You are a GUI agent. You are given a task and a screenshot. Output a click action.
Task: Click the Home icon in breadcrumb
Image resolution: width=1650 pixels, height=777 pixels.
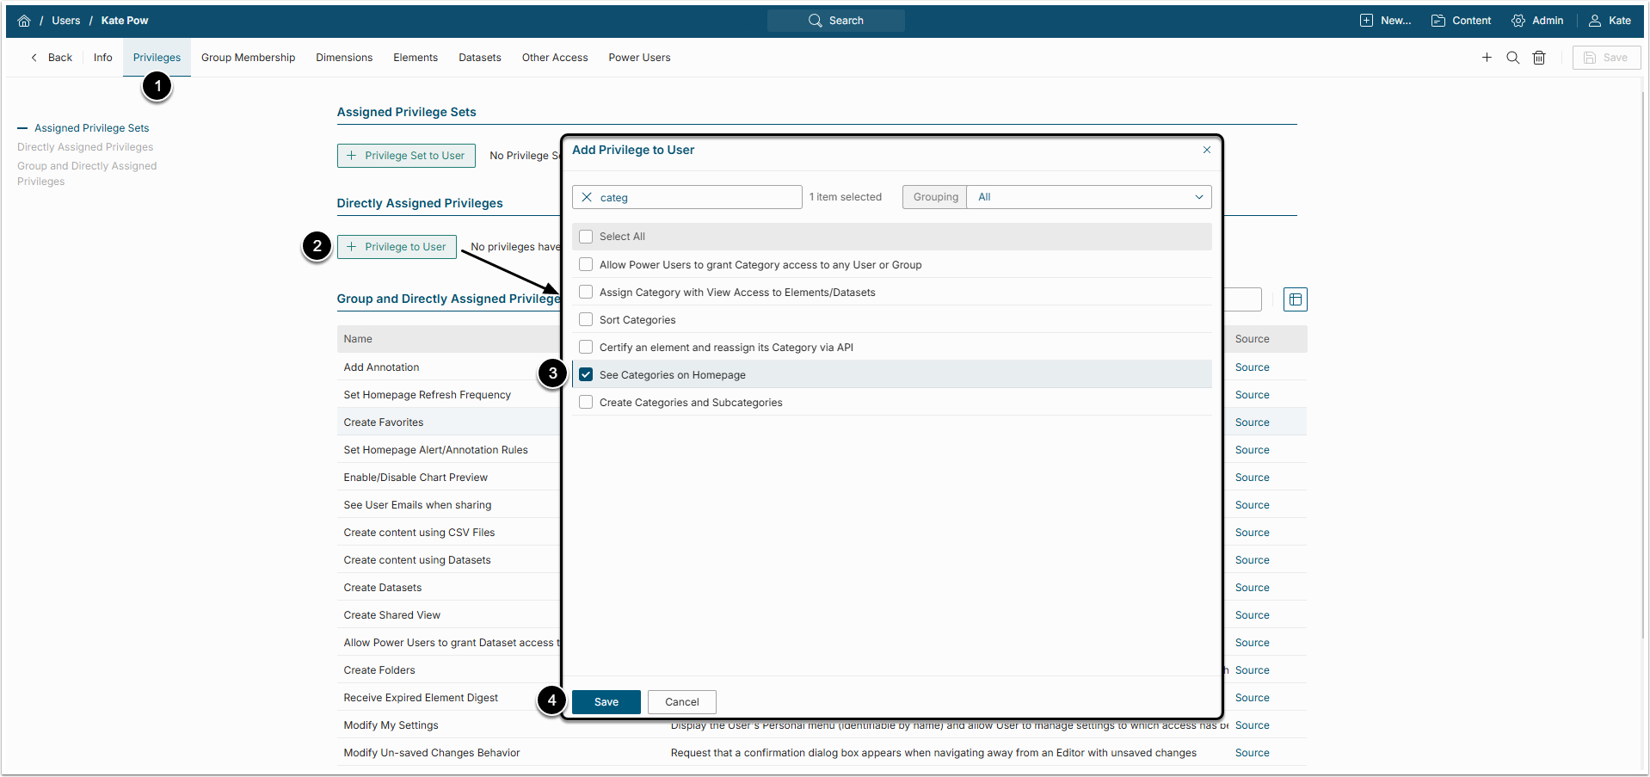(x=24, y=21)
